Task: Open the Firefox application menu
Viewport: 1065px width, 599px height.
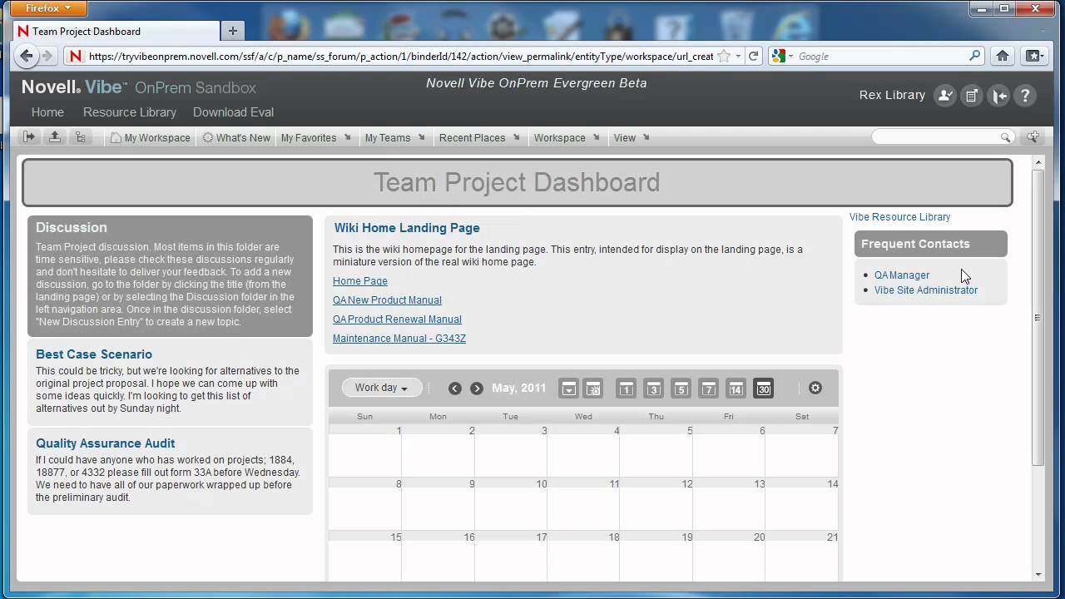Action: click(48, 8)
